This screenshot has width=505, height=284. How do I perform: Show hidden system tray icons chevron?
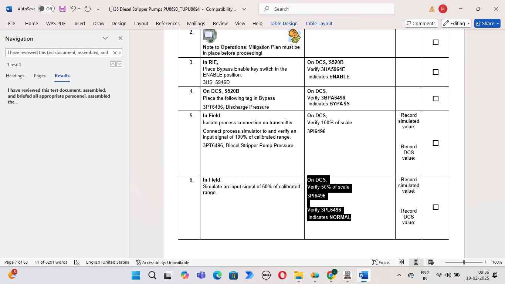click(399, 275)
